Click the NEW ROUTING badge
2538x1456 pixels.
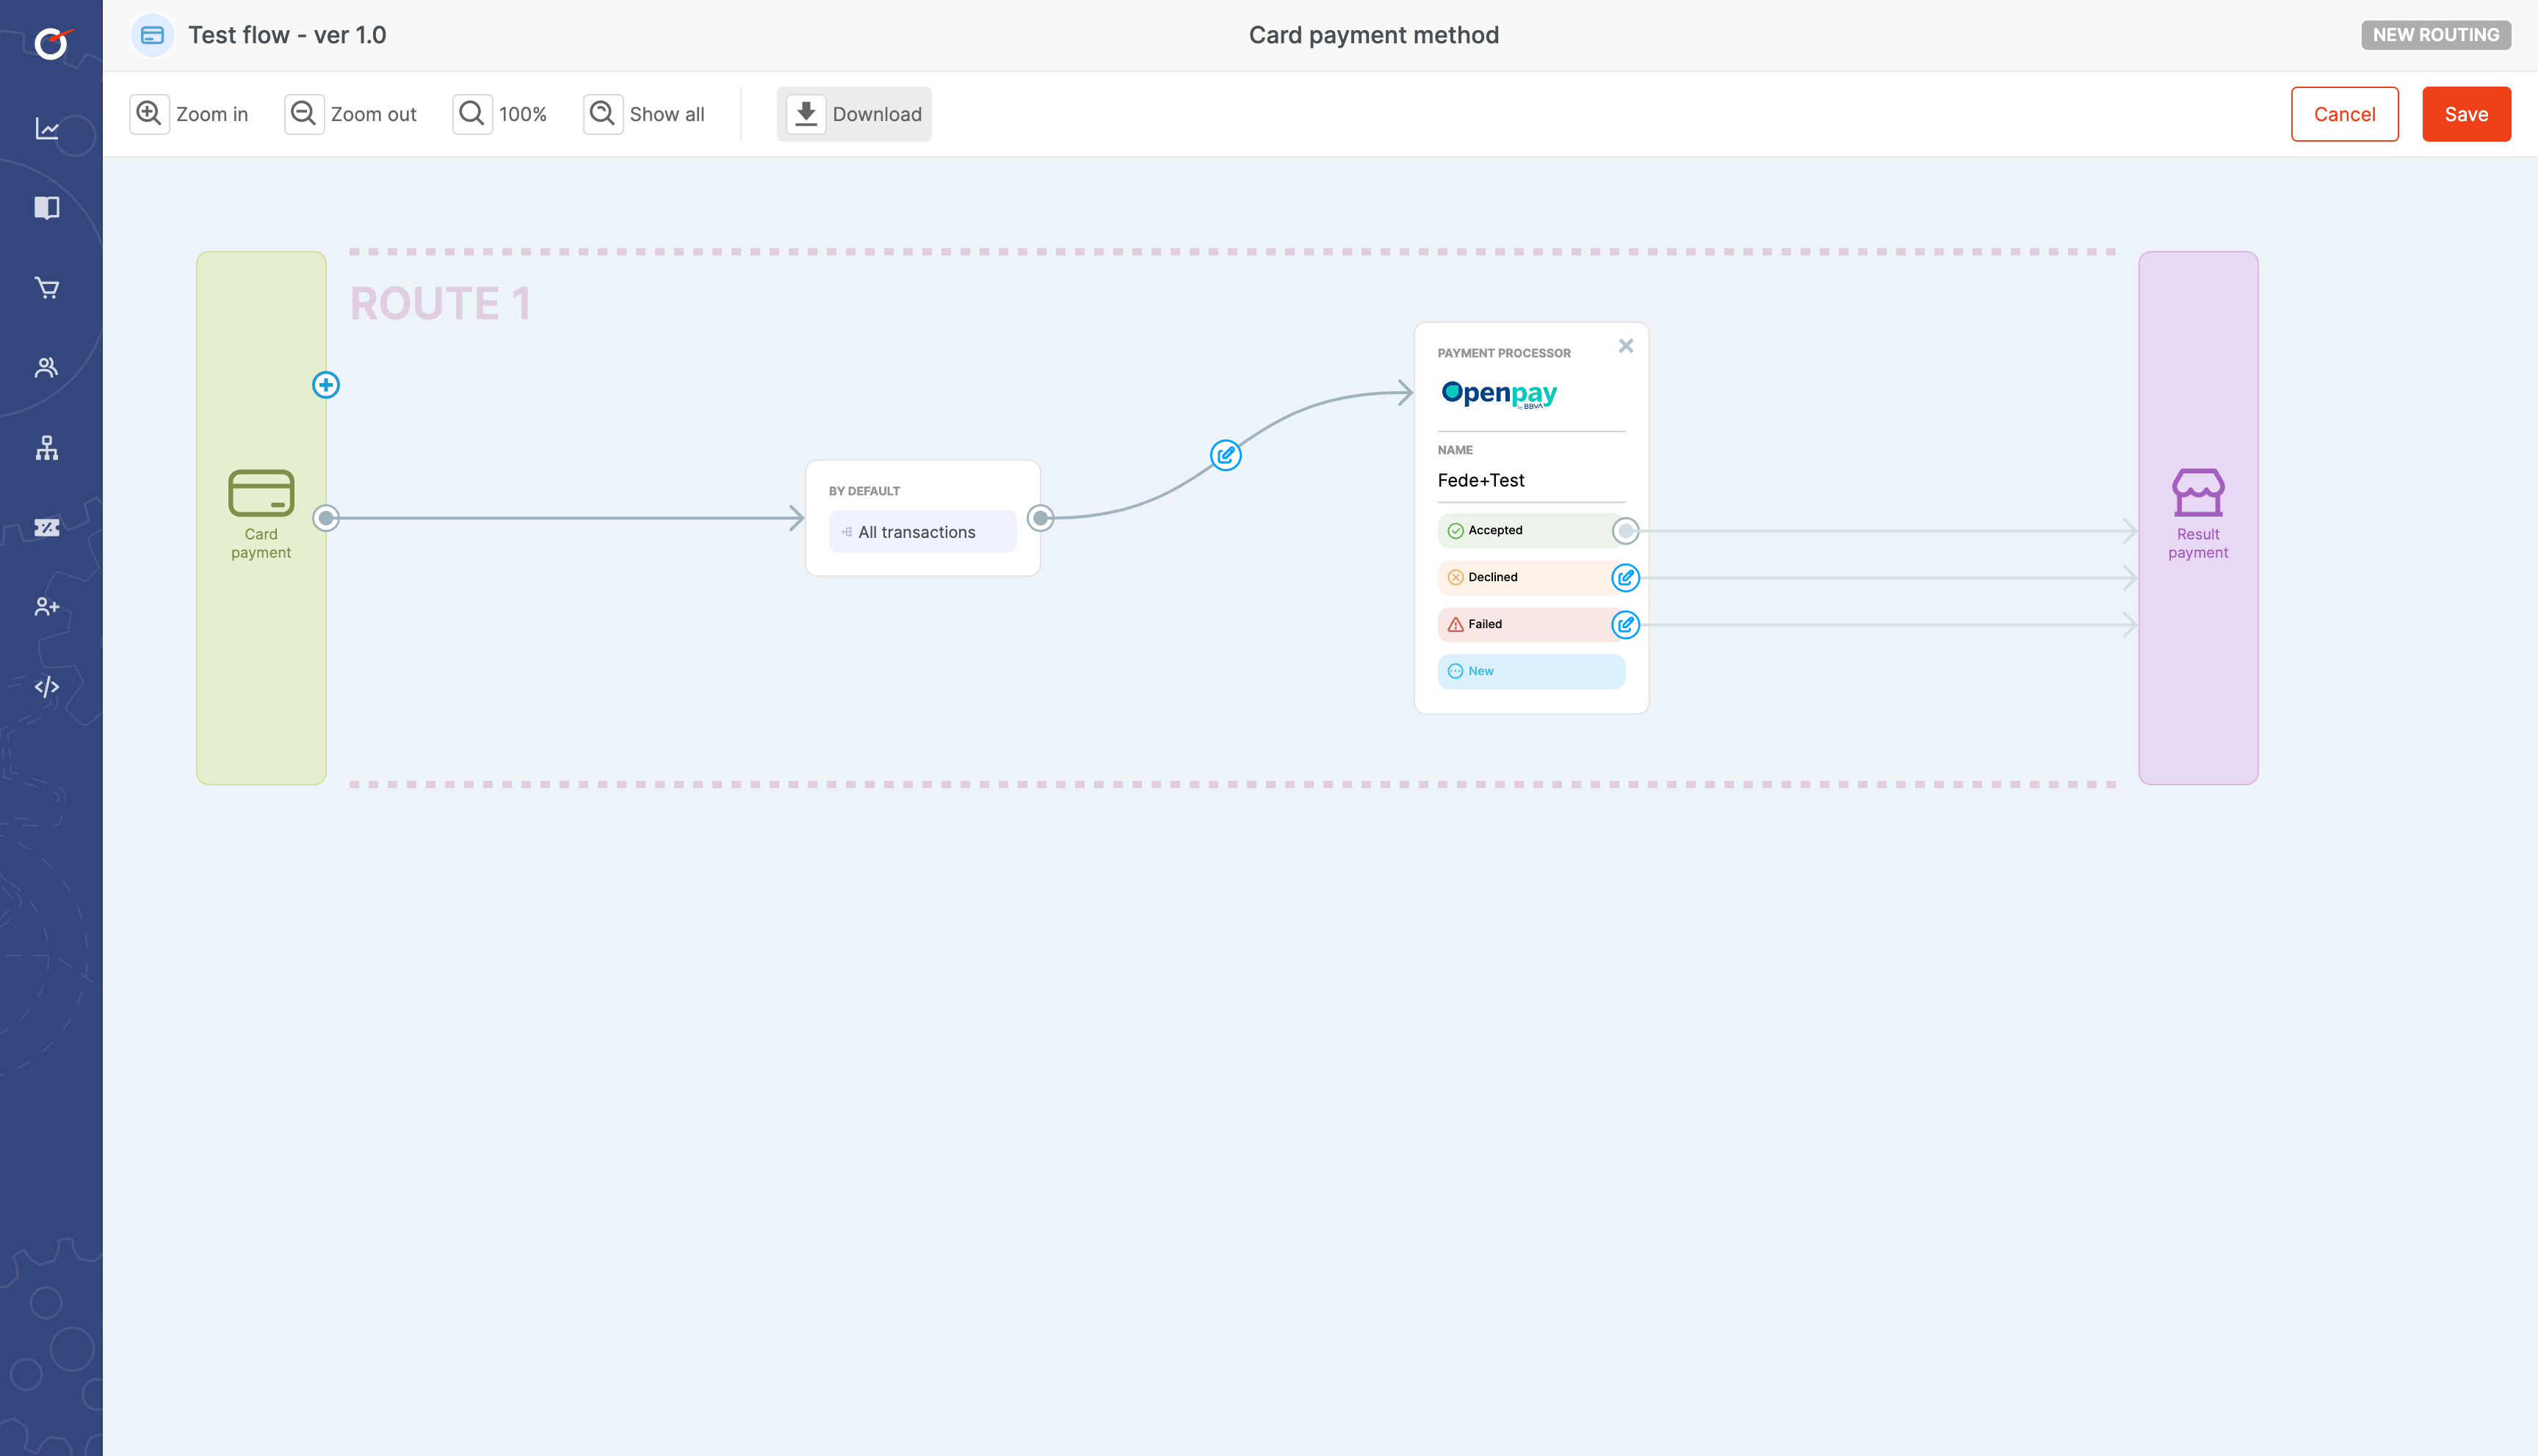point(2435,35)
